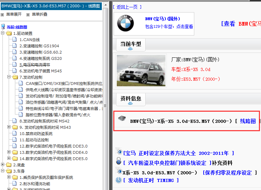
Task: Click the BMW X5 car photo thumbnail
Action: (x=141, y=71)
